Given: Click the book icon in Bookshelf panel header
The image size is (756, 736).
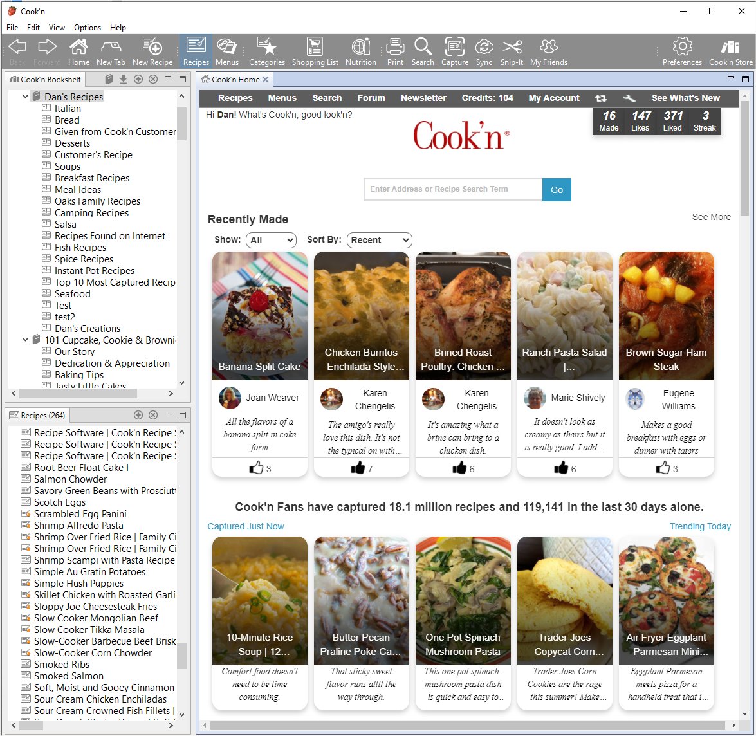Looking at the screenshot, I should [109, 79].
